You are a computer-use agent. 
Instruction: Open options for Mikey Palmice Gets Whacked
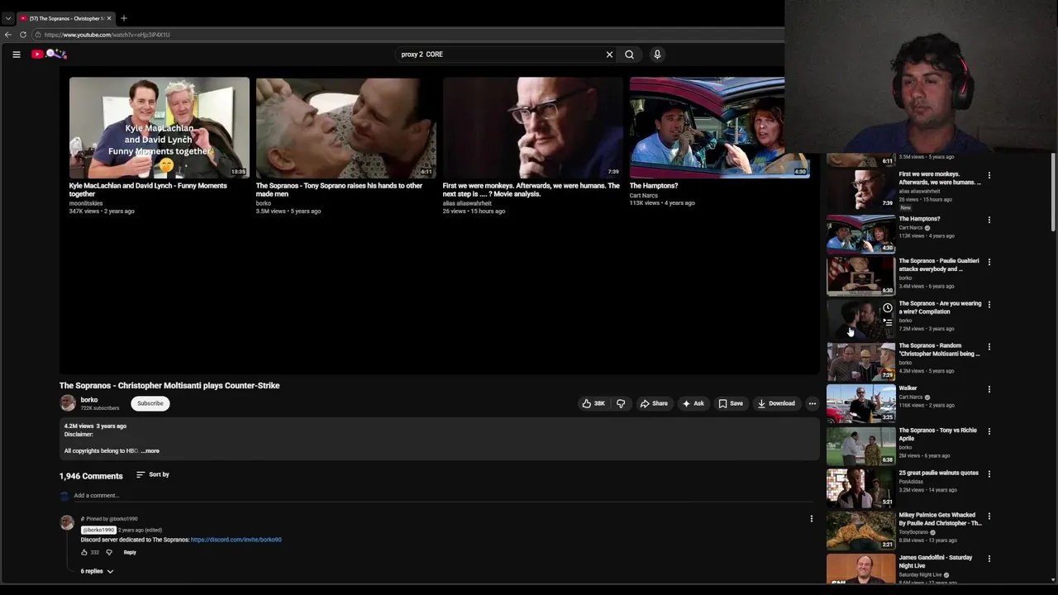pyautogui.click(x=989, y=516)
